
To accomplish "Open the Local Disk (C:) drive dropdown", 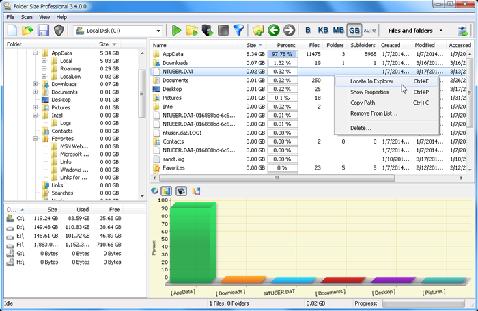I will pos(158,31).
